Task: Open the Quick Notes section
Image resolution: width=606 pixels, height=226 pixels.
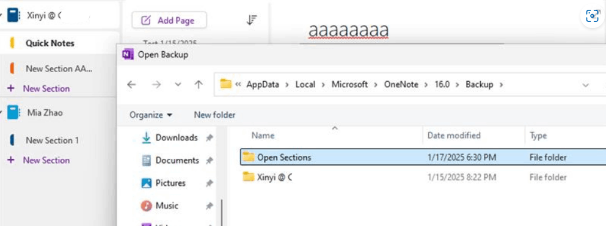Action: [50, 43]
